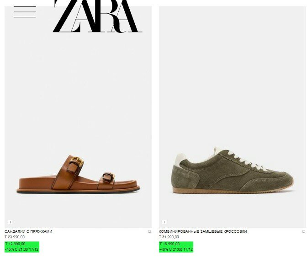The height and width of the screenshot is (263, 307).
Task: Go to homepage via ZARA logo
Action: coord(97,16)
